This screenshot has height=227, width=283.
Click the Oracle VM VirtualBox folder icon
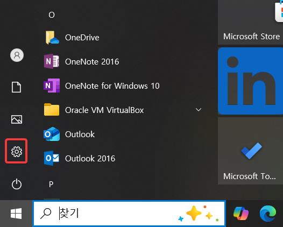coord(52,110)
